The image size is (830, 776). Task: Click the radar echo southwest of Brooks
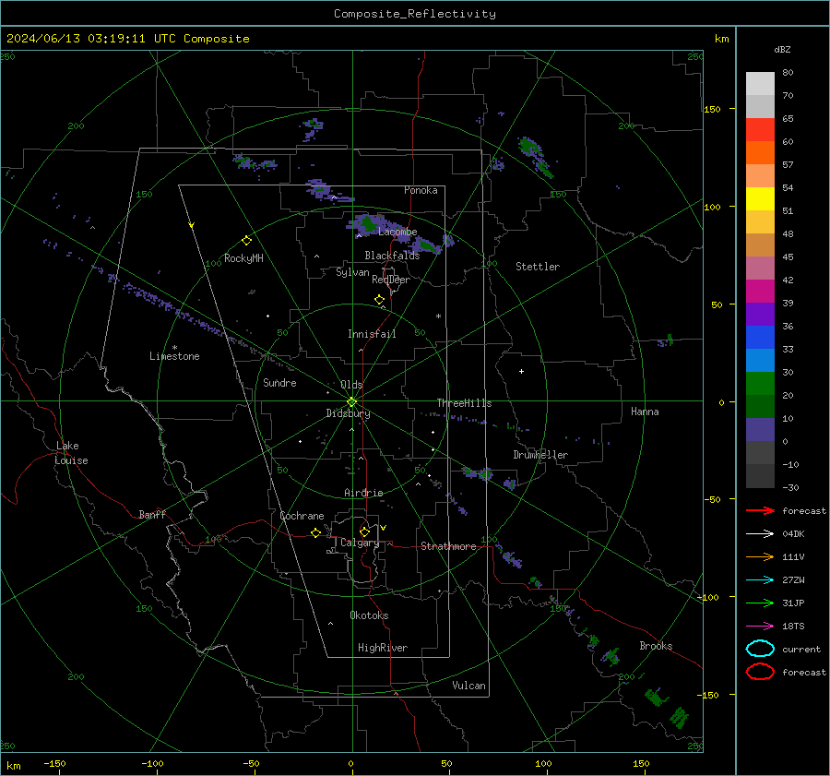[x=610, y=657]
